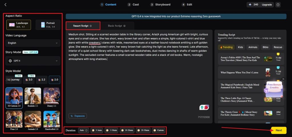292x137 pixels.
Task: Open the Story Model GPT-4 dropdown
Action: (33, 61)
